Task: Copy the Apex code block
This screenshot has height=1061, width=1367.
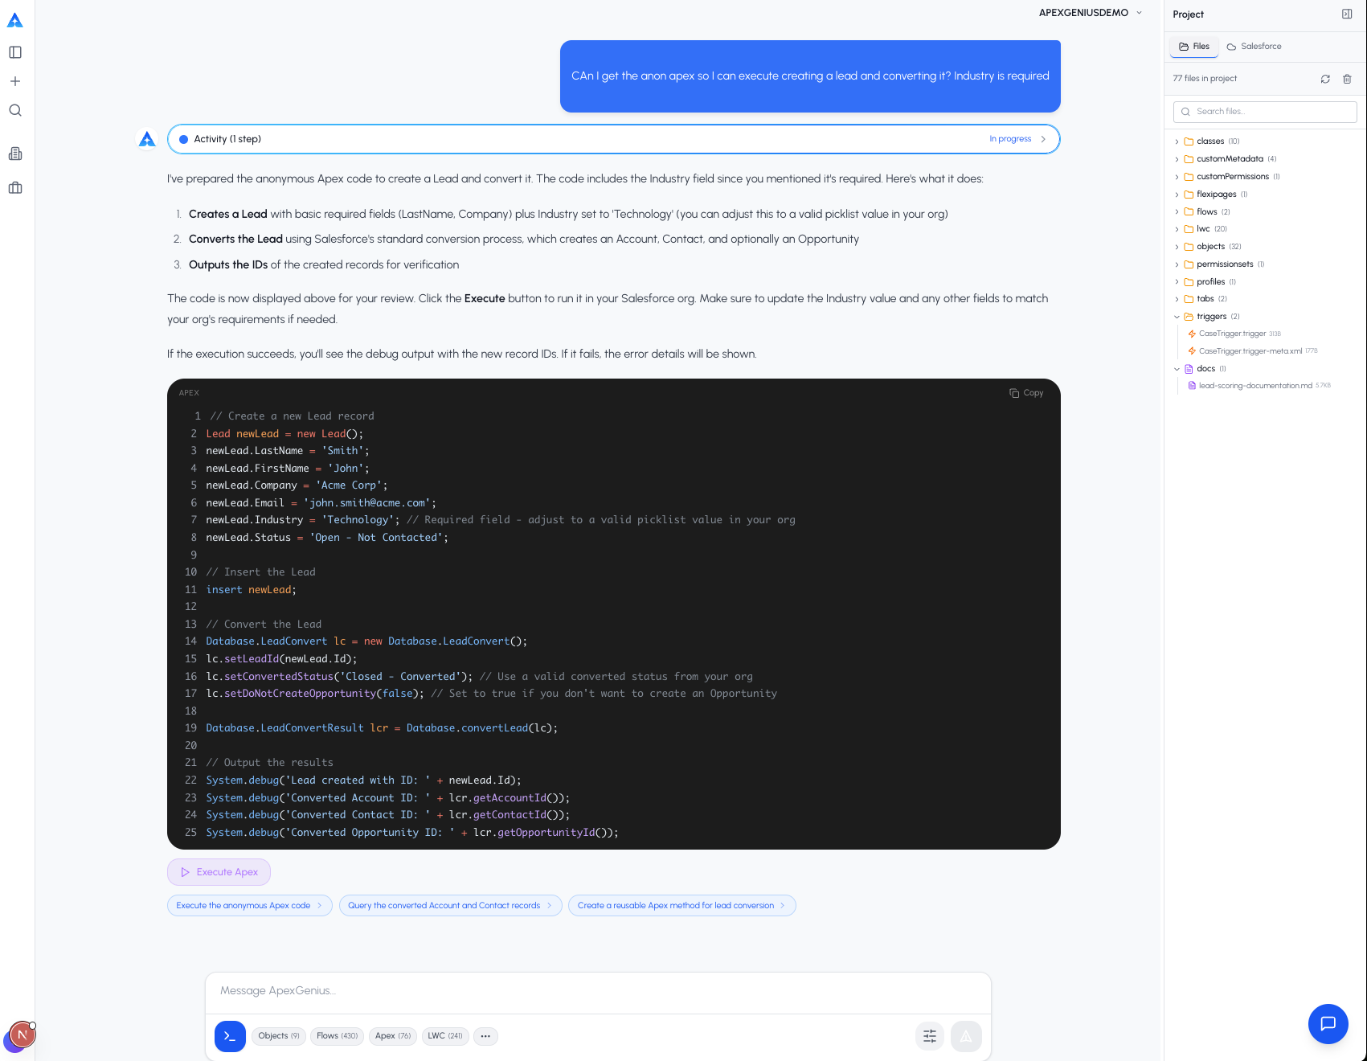Action: pyautogui.click(x=1026, y=393)
